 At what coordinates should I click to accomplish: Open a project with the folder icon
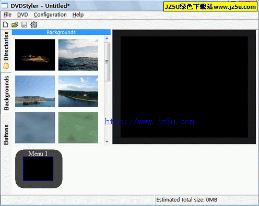point(15,24)
